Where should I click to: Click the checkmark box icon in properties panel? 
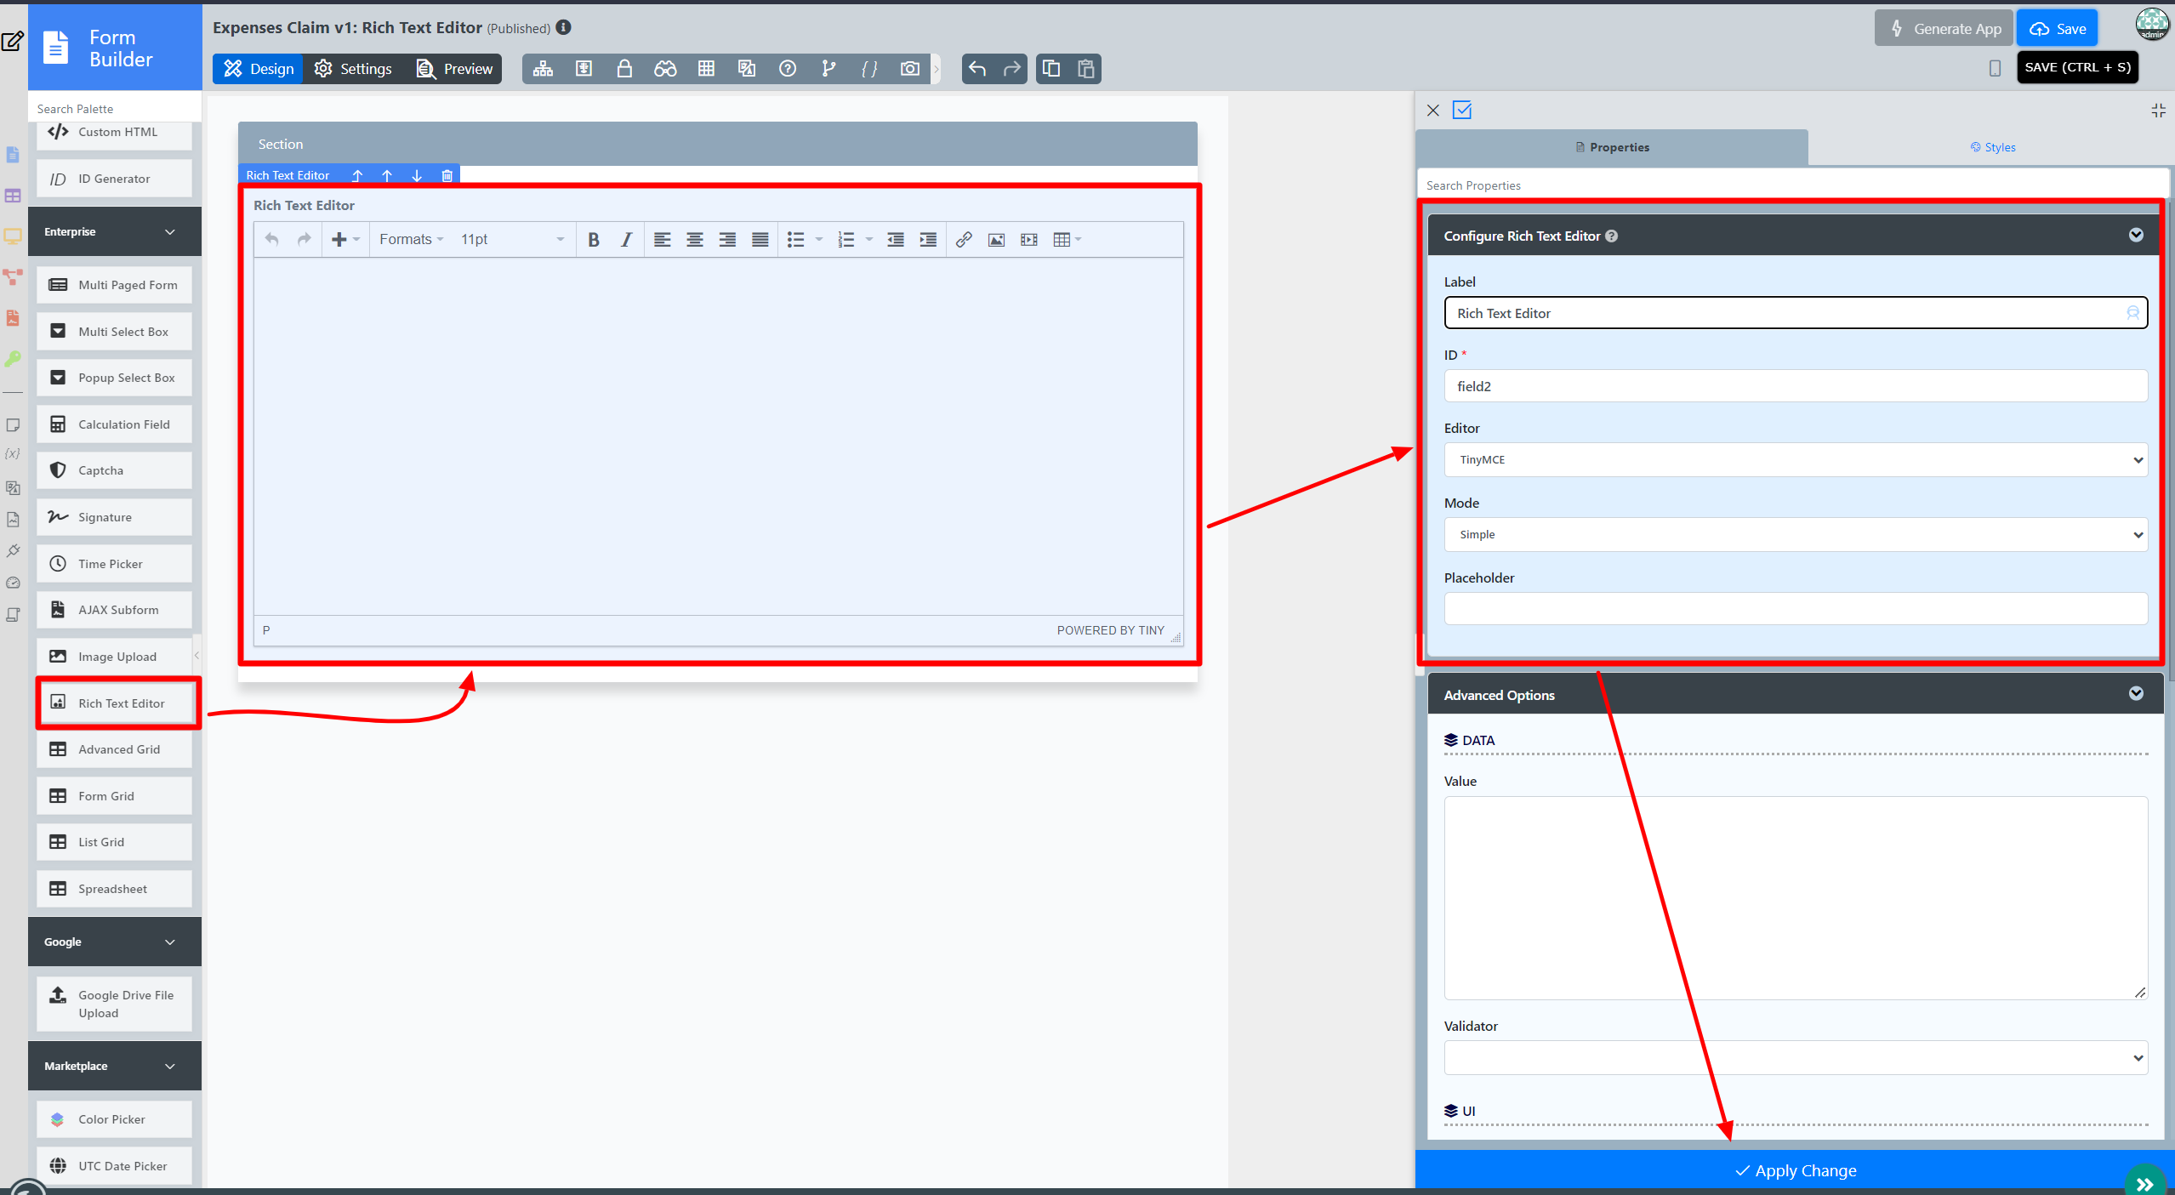click(1462, 110)
